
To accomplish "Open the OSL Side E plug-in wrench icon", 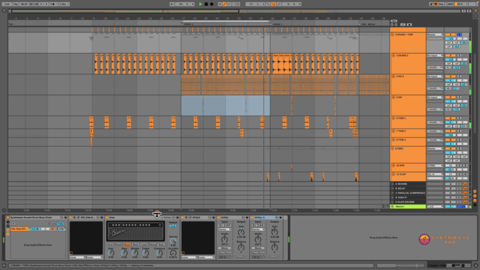I will (78, 217).
